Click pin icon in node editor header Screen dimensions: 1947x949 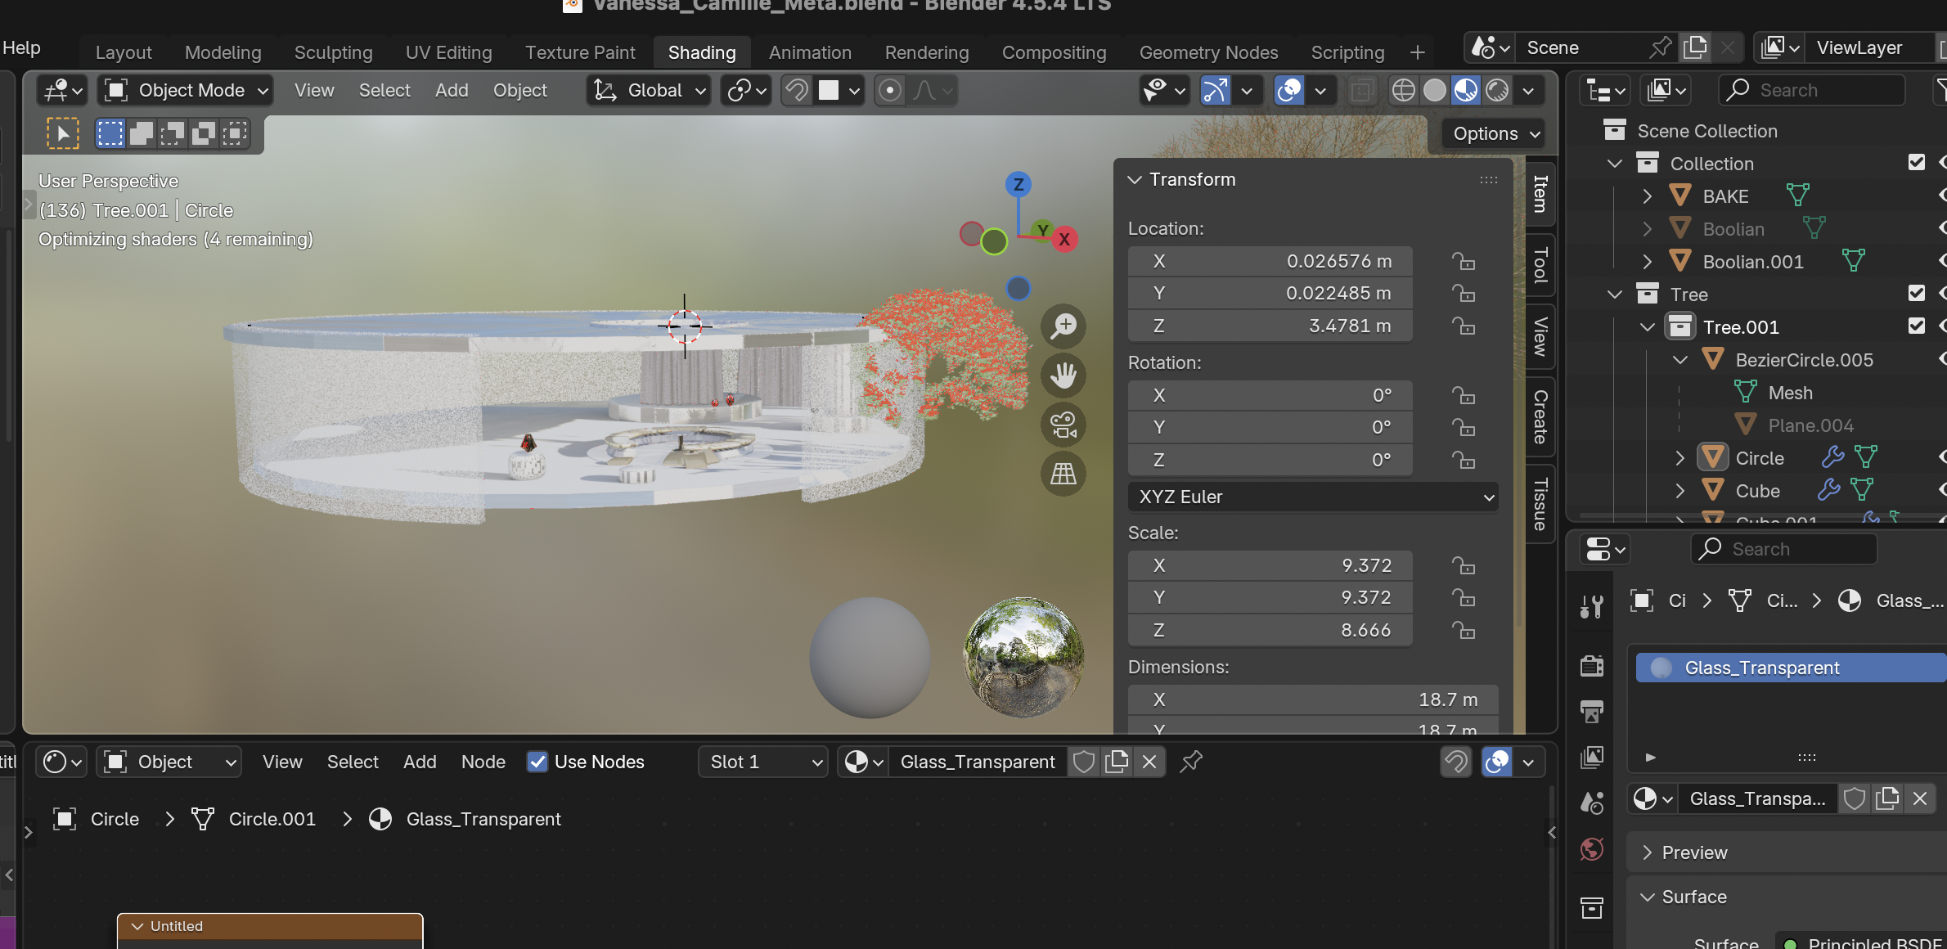[x=1191, y=762]
